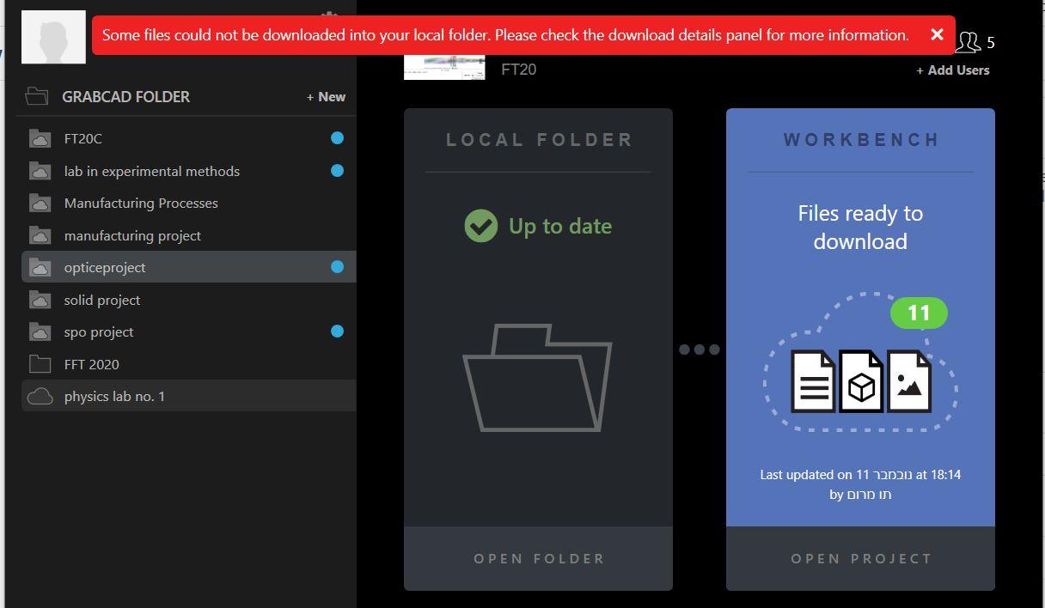Click the WORKBENCH panel heading
This screenshot has width=1045, height=608.
click(861, 140)
